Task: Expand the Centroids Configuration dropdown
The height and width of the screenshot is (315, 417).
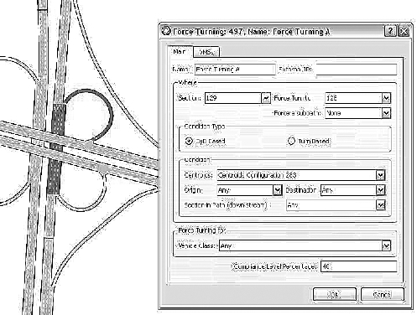Action: coord(381,175)
